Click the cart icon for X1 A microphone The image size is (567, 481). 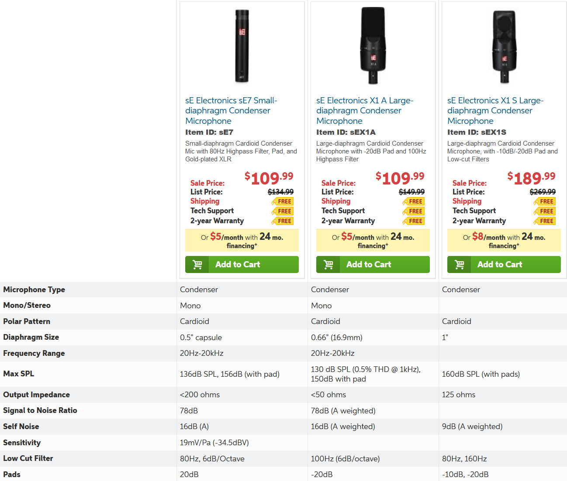pyautogui.click(x=328, y=264)
